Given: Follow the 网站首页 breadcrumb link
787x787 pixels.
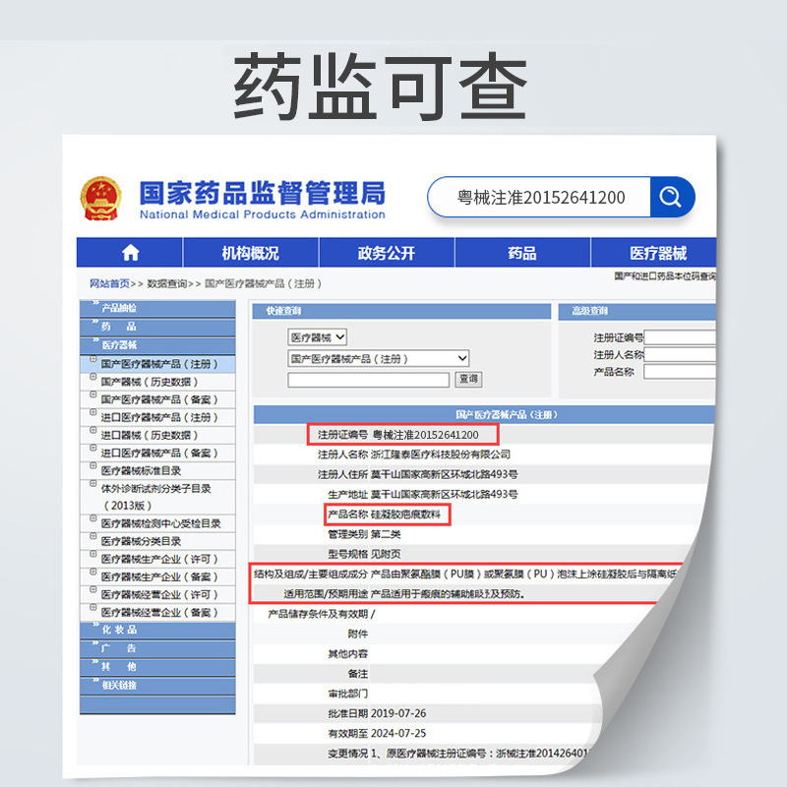Looking at the screenshot, I should pyautogui.click(x=109, y=283).
